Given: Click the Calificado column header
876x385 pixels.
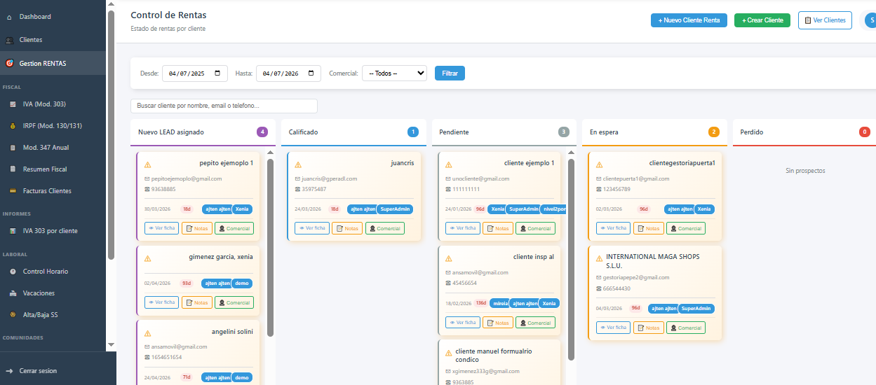Looking at the screenshot, I should point(353,132).
